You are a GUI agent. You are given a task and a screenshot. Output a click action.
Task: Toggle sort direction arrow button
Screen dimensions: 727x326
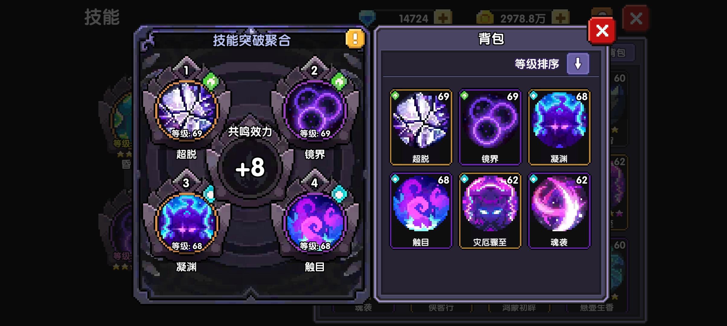point(578,64)
